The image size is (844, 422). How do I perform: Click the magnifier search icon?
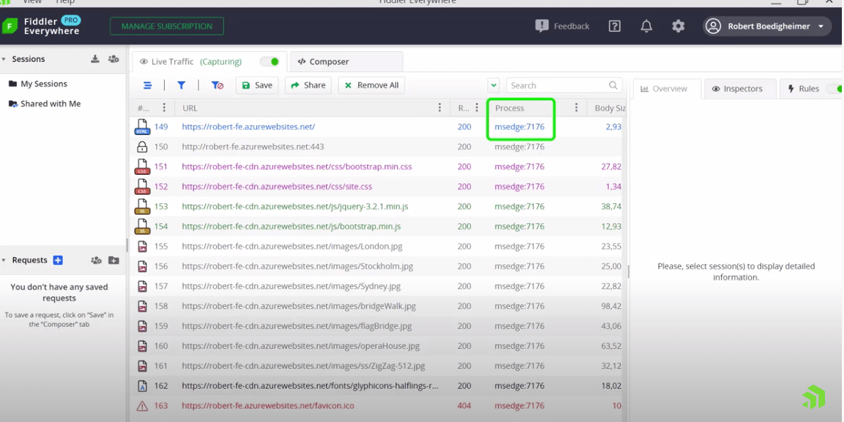[613, 85]
